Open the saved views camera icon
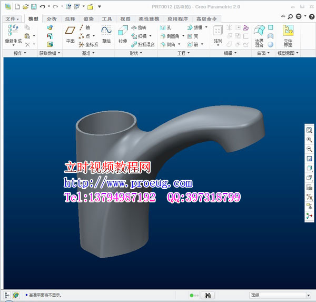 click(x=309, y=187)
